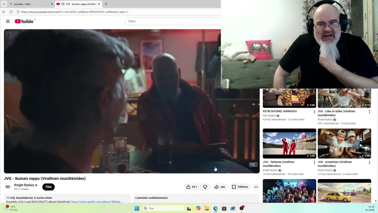Open more actions three-dot menu under video
This screenshot has width=378, height=213.
(256, 187)
